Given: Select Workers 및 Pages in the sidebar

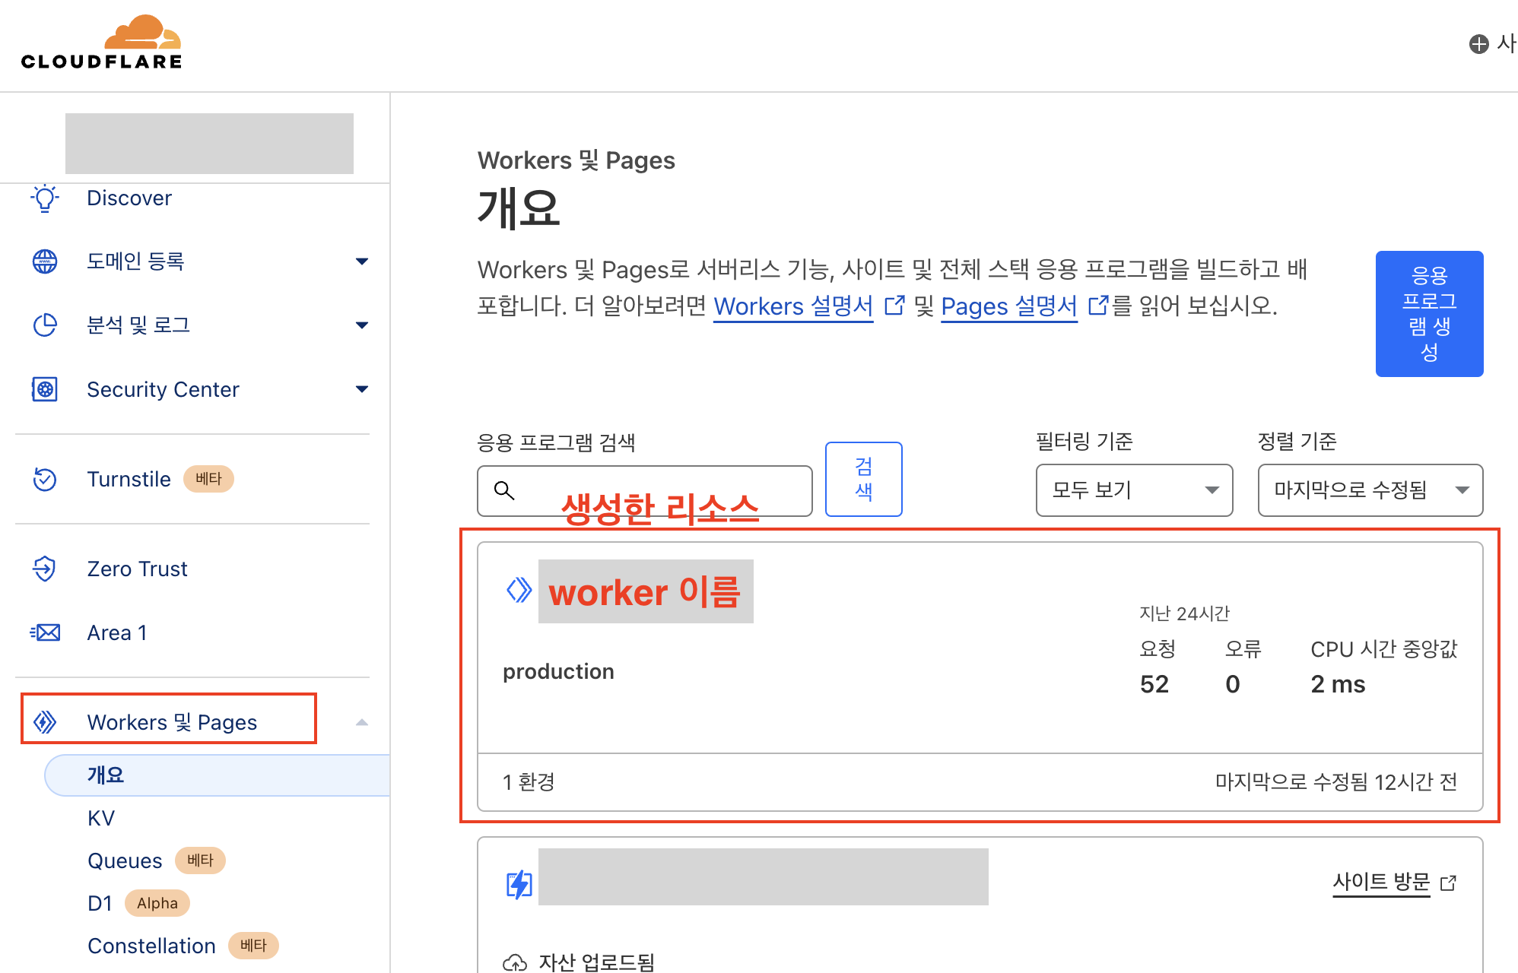Looking at the screenshot, I should point(172,722).
